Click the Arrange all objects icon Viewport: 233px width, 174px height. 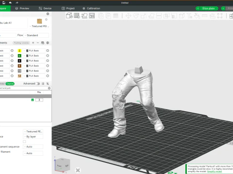pyautogui.click(x=92, y=15)
